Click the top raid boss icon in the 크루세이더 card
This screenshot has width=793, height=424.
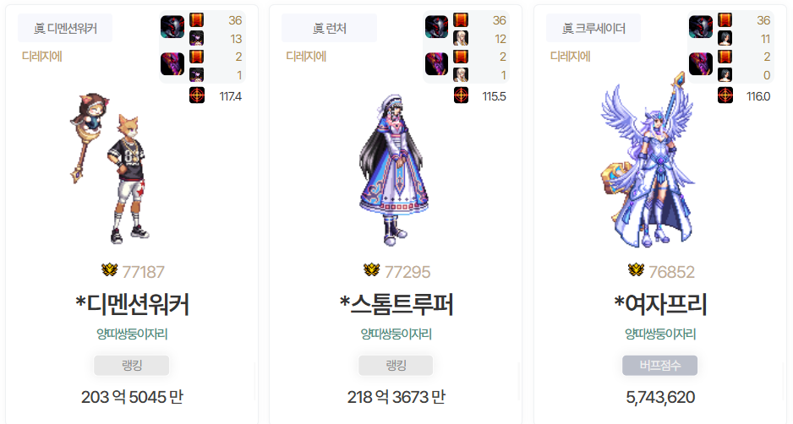coord(701,27)
